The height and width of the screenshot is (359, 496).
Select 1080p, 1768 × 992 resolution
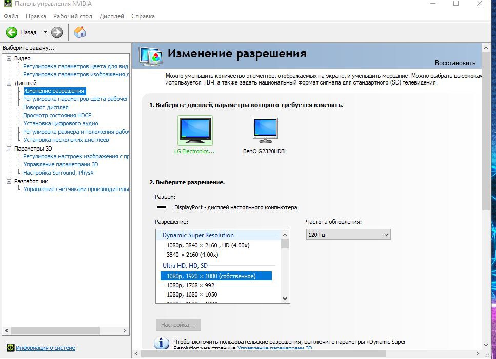pyautogui.click(x=190, y=285)
